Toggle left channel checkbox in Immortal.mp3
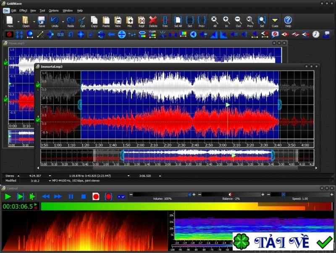The width and height of the screenshot is (336, 253). [38, 85]
